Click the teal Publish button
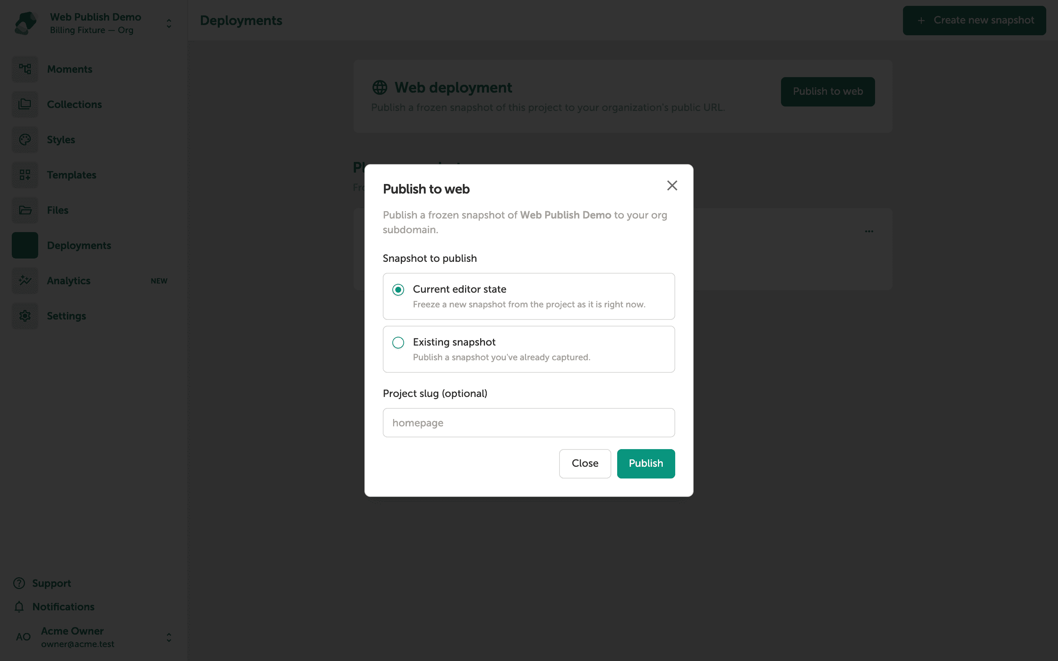 click(646, 463)
